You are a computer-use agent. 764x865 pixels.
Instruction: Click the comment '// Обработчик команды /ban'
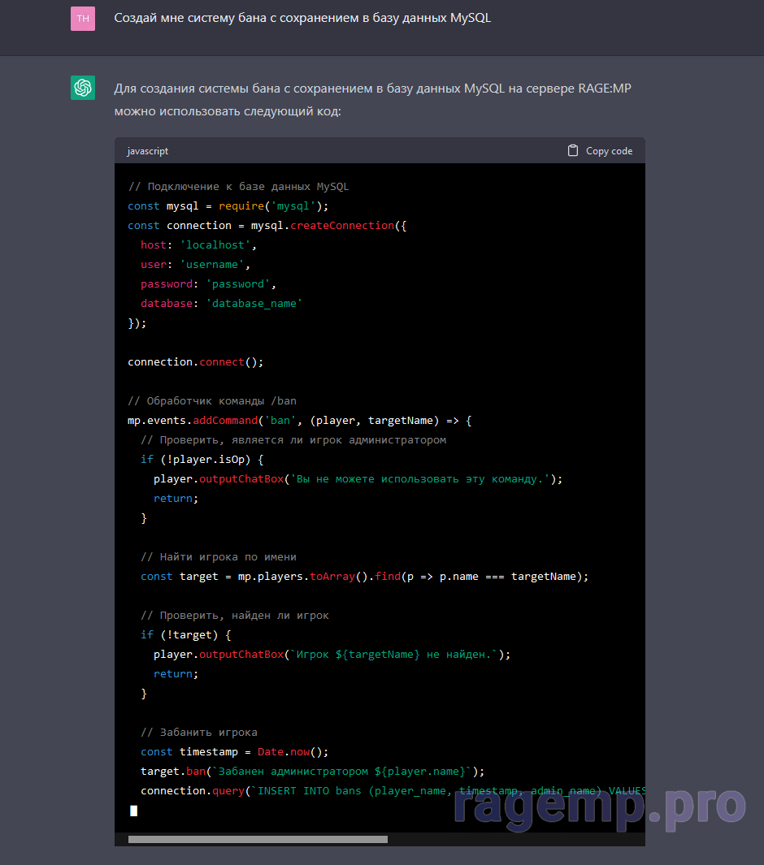point(212,401)
